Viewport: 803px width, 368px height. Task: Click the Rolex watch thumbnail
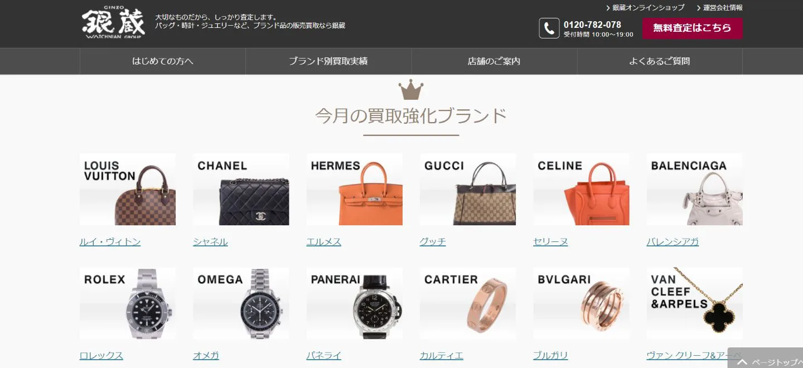pos(128,303)
